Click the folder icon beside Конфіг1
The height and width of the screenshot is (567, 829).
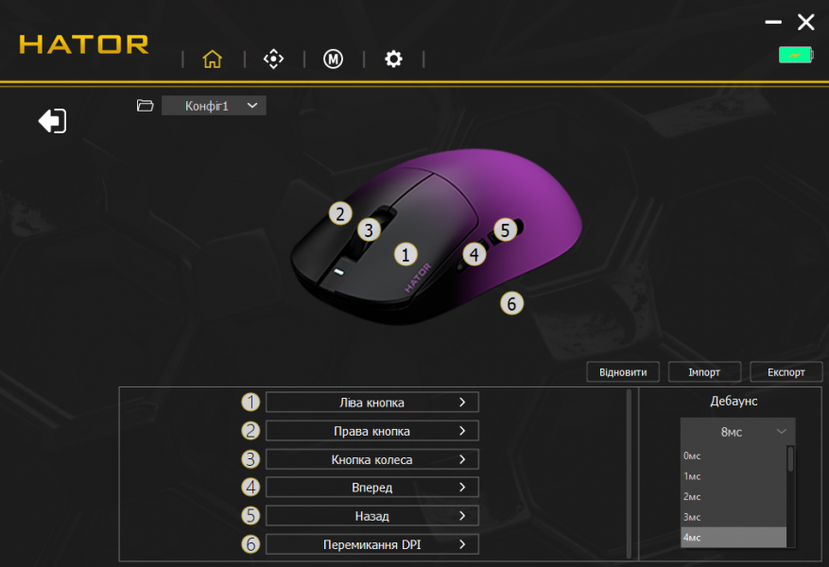tap(145, 106)
